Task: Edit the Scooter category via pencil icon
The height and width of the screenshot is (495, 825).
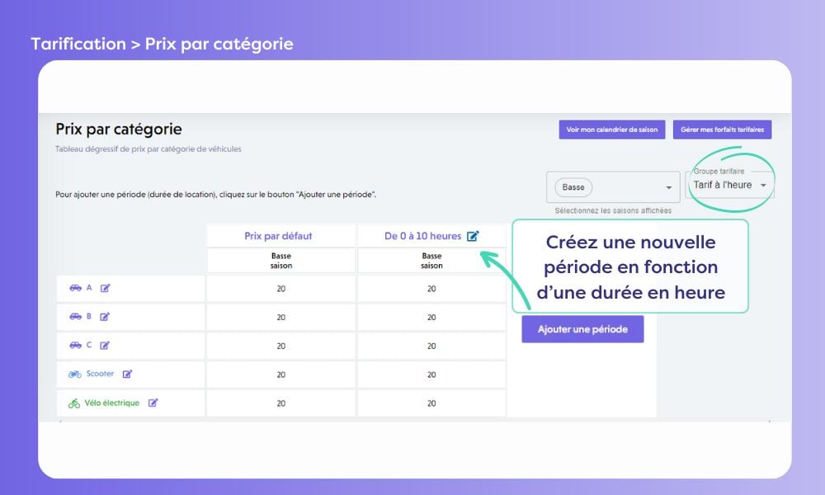Action: [127, 375]
